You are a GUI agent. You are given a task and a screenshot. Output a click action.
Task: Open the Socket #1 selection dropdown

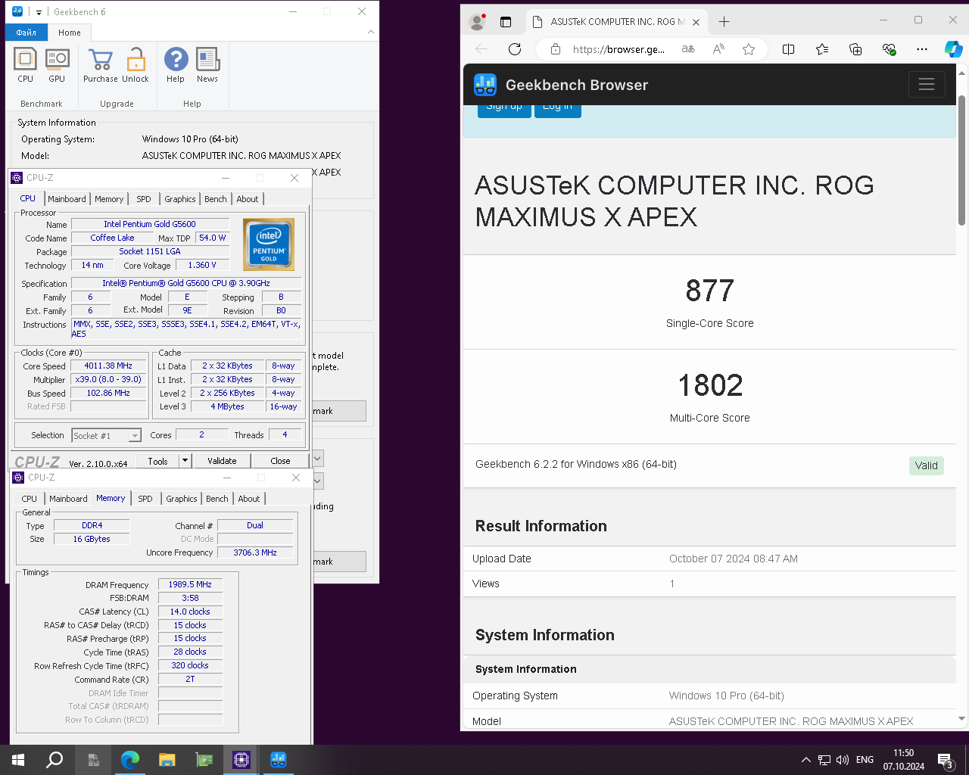(x=107, y=435)
